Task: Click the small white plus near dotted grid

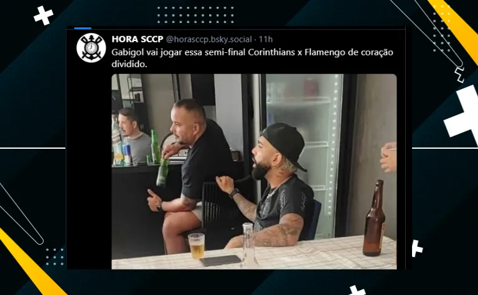Action: (44, 15)
